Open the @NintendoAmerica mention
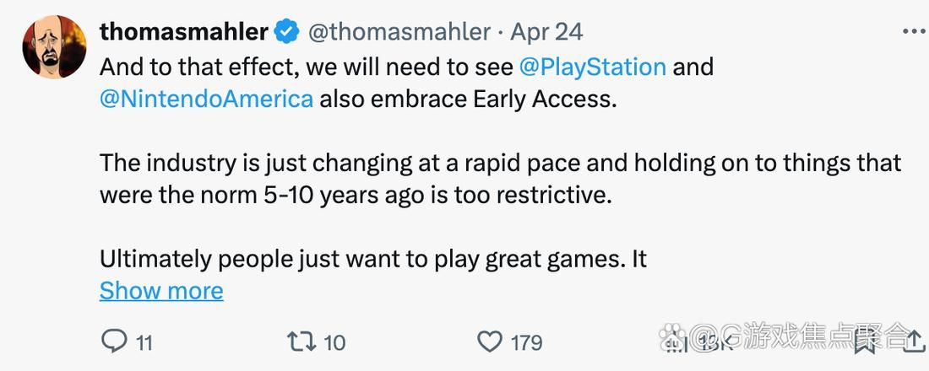 click(x=207, y=99)
